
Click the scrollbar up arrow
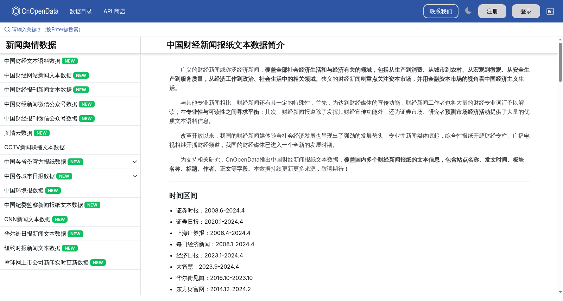click(x=560, y=40)
